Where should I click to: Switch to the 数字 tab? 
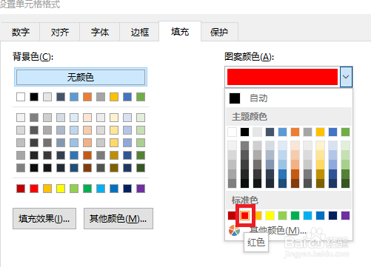[x=21, y=32]
